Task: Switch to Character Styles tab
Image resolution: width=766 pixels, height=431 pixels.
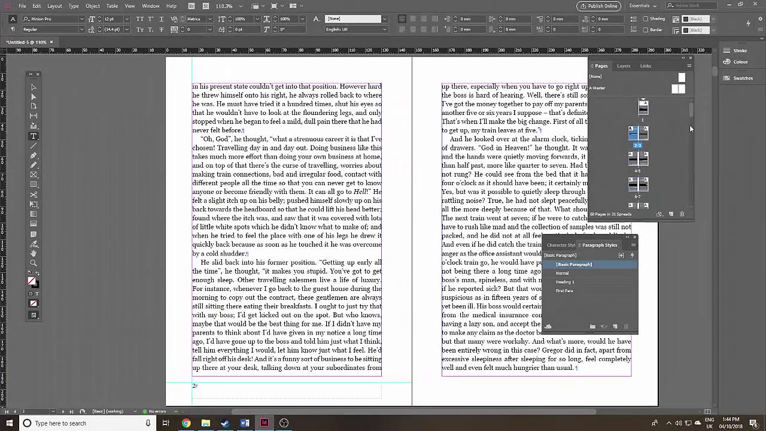Action: point(561,245)
